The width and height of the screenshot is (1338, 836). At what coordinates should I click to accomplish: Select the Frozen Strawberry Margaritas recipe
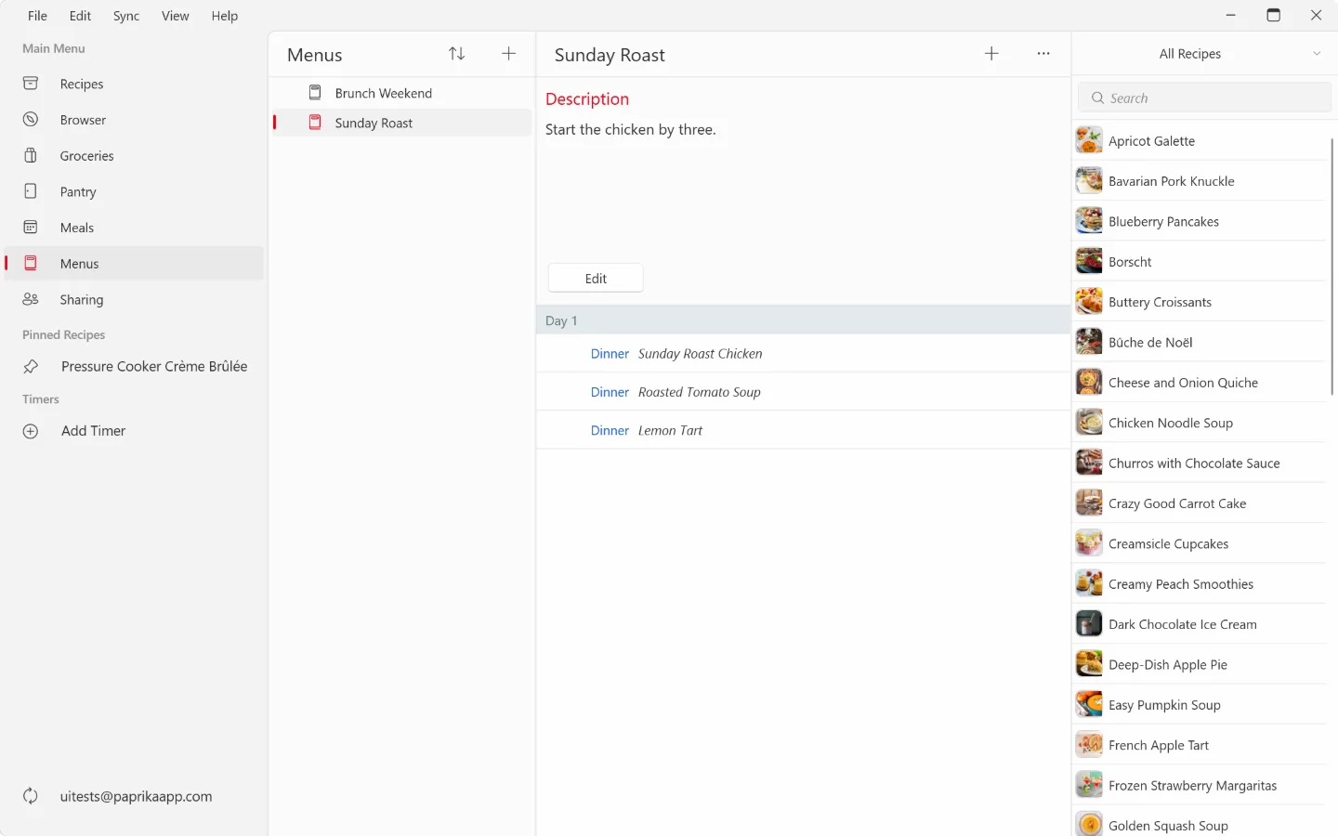coord(1200,785)
